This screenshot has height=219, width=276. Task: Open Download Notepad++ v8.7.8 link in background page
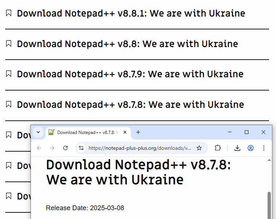[x=130, y=105]
